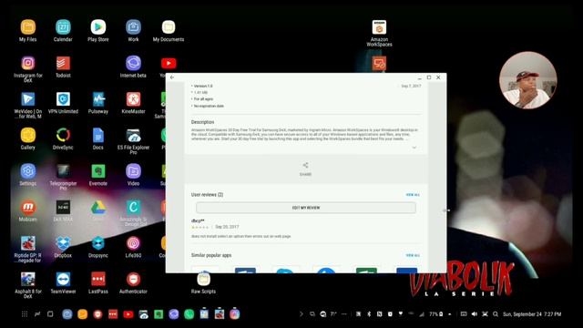Click the EDIT MY REVIEW button
Viewport: 583px width, 328px height.
306,208
